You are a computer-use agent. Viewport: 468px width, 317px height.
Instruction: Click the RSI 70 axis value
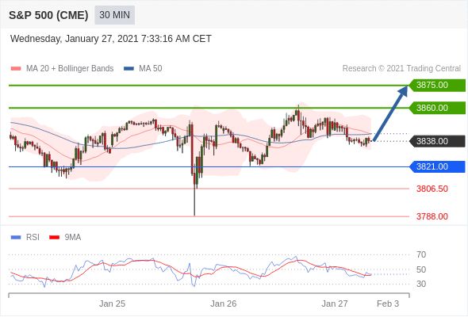tap(421, 254)
